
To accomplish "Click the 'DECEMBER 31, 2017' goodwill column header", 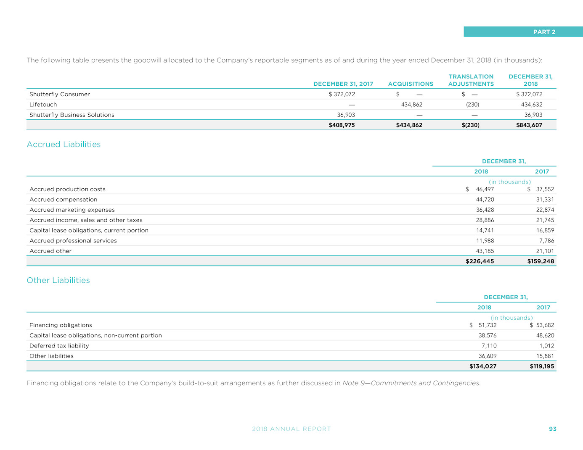I will pyautogui.click(x=343, y=84).
